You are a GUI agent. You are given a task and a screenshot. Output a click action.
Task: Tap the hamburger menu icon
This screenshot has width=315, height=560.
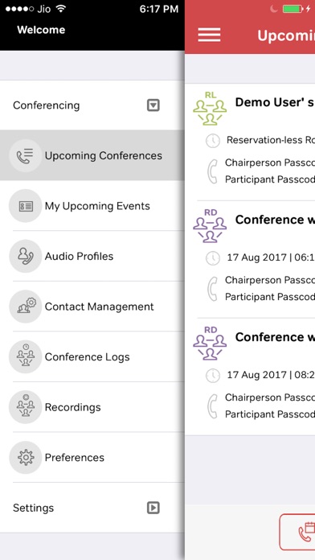click(x=209, y=35)
